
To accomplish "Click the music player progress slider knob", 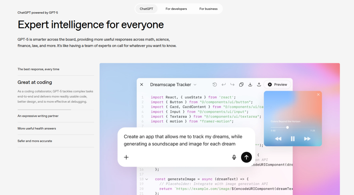I will click(287, 128).
